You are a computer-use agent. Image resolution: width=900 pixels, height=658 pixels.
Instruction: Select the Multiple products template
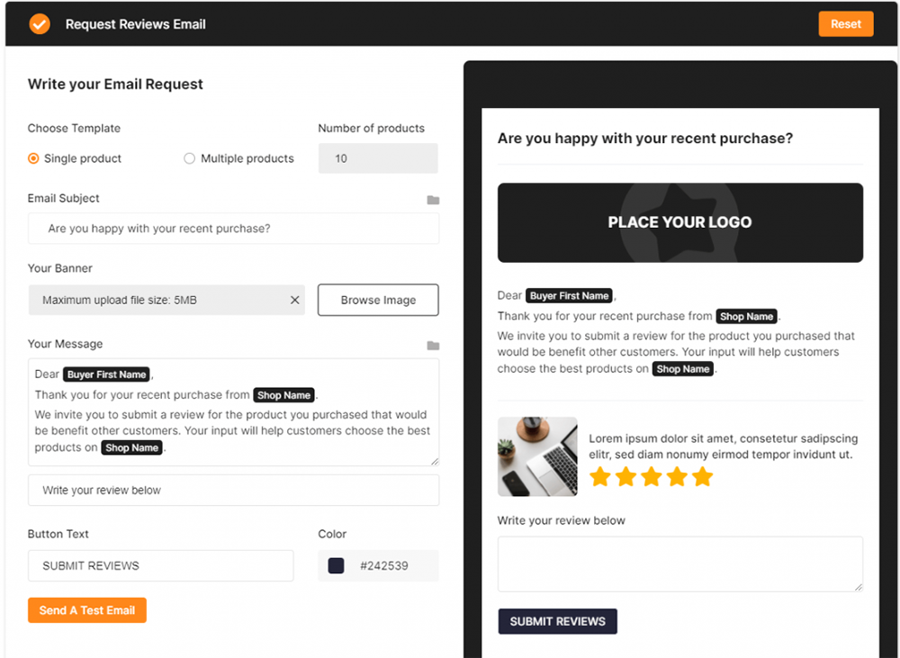tap(238, 158)
